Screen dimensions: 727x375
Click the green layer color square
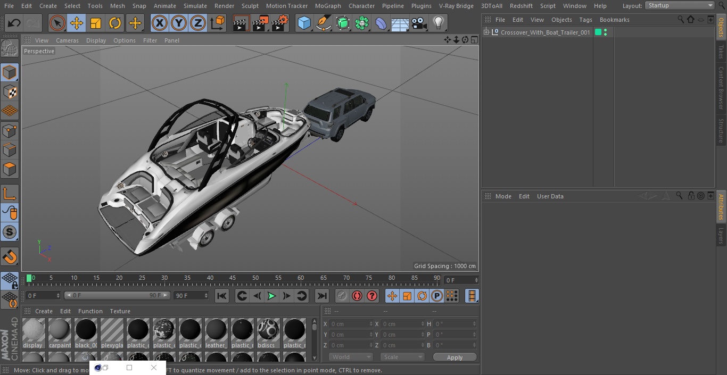(x=598, y=32)
